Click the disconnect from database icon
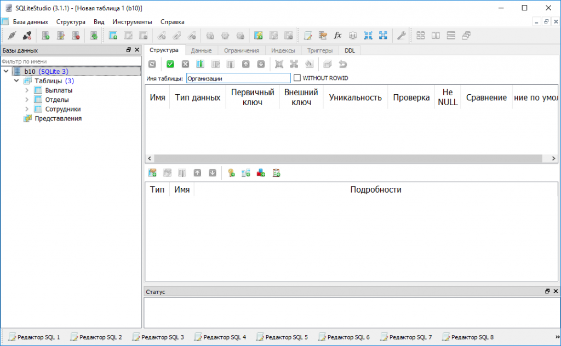561x346 pixels. click(27, 36)
